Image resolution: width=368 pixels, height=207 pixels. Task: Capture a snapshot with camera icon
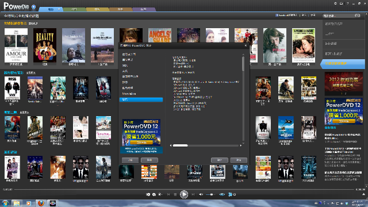(x=148, y=194)
